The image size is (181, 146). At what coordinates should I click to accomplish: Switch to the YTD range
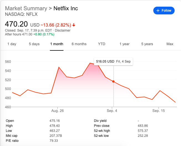click(101, 44)
